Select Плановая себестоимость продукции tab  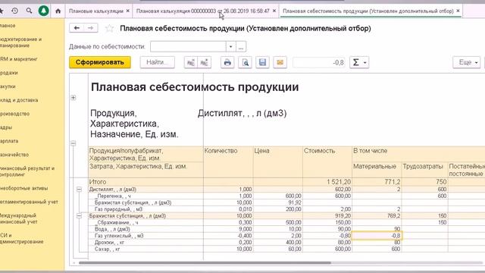tap(368, 11)
